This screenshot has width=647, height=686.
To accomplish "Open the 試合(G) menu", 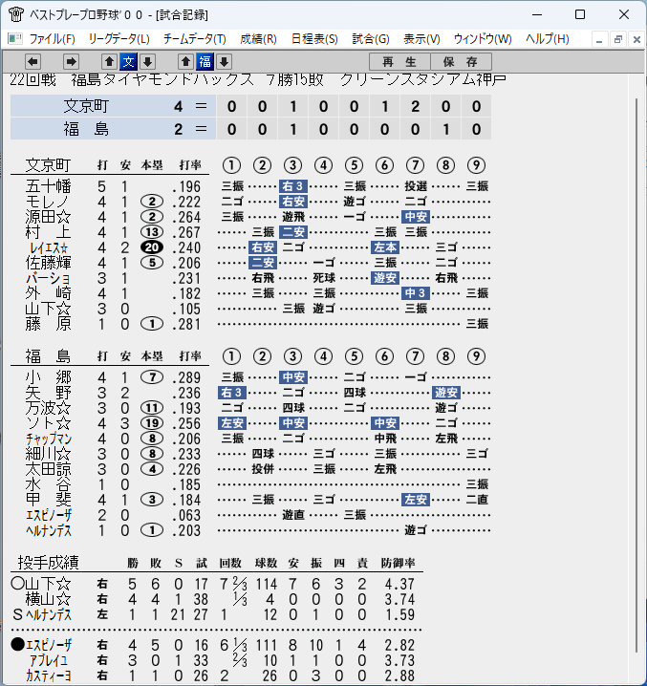I will pyautogui.click(x=371, y=39).
